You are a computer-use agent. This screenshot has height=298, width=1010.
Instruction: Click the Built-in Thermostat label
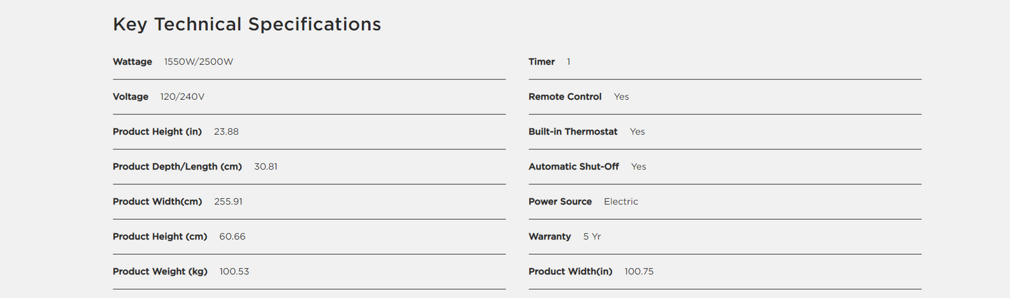(573, 132)
